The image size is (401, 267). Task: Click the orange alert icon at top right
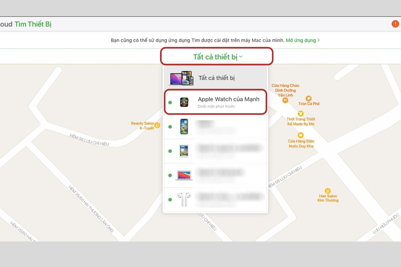(x=395, y=24)
